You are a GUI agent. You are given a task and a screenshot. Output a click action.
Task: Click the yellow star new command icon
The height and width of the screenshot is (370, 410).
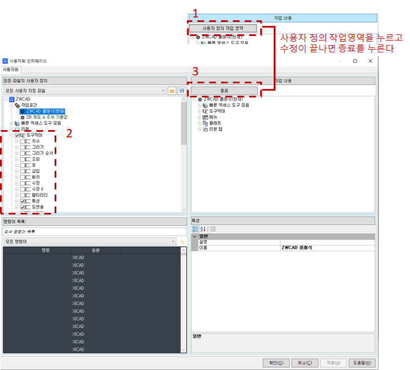[182, 242]
